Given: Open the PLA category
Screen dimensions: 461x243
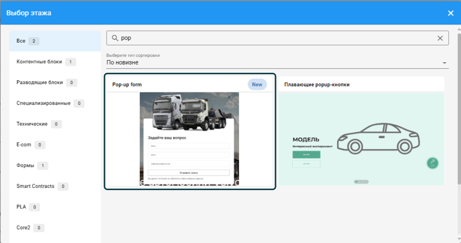Looking at the screenshot, I should tap(55, 207).
